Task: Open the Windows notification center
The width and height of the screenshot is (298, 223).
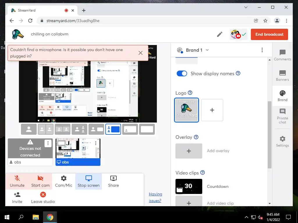Action: pyautogui.click(x=288, y=217)
